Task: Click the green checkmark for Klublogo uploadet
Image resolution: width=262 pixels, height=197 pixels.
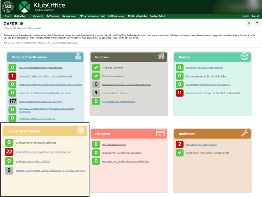Action: pos(96,67)
